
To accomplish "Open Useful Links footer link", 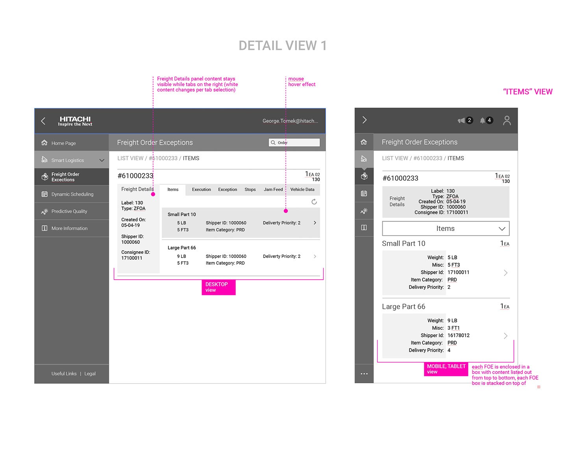I will (x=64, y=374).
